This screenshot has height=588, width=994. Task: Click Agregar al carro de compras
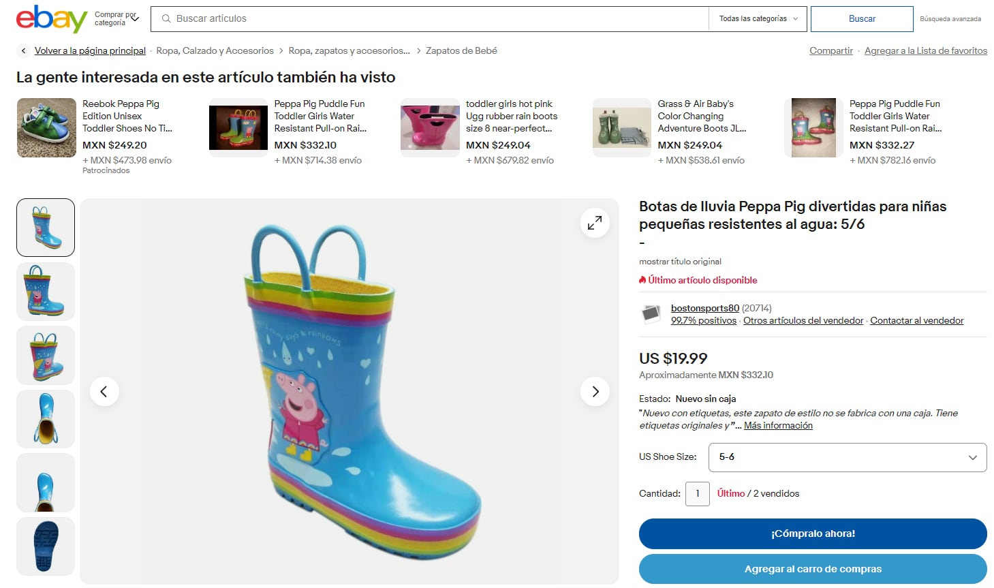pyautogui.click(x=812, y=568)
